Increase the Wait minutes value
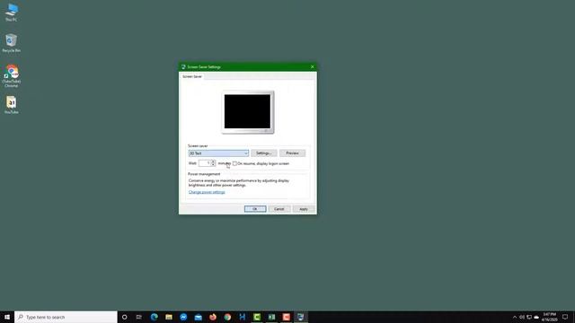Viewport: 575px width, 323px height. click(213, 161)
